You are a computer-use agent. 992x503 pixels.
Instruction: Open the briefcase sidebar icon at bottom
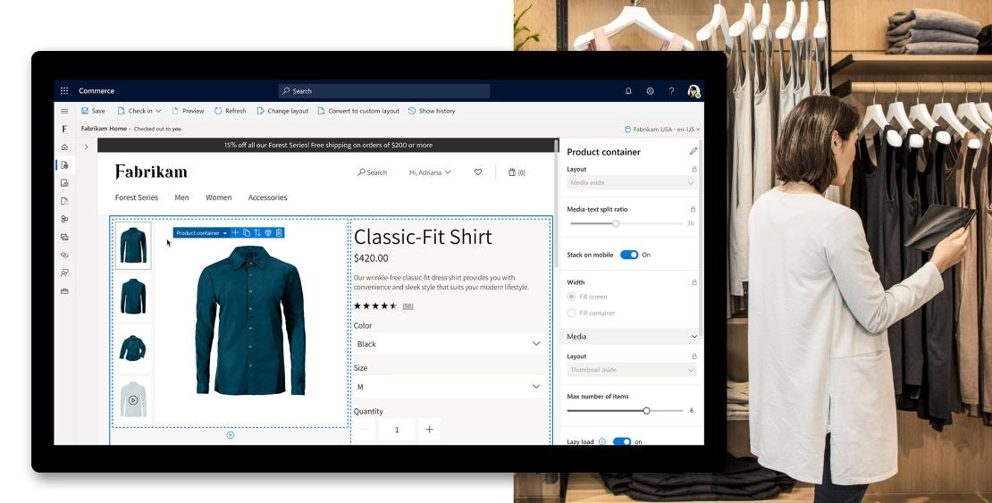click(x=63, y=291)
